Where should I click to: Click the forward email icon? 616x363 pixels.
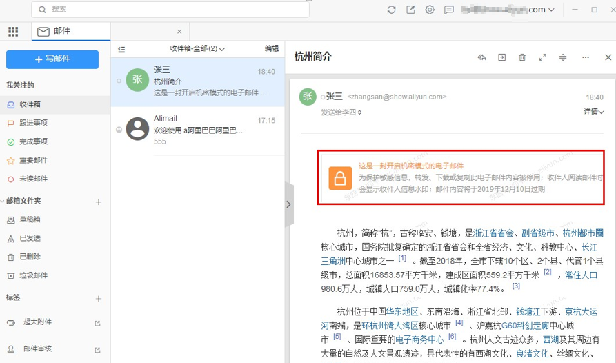501,57
